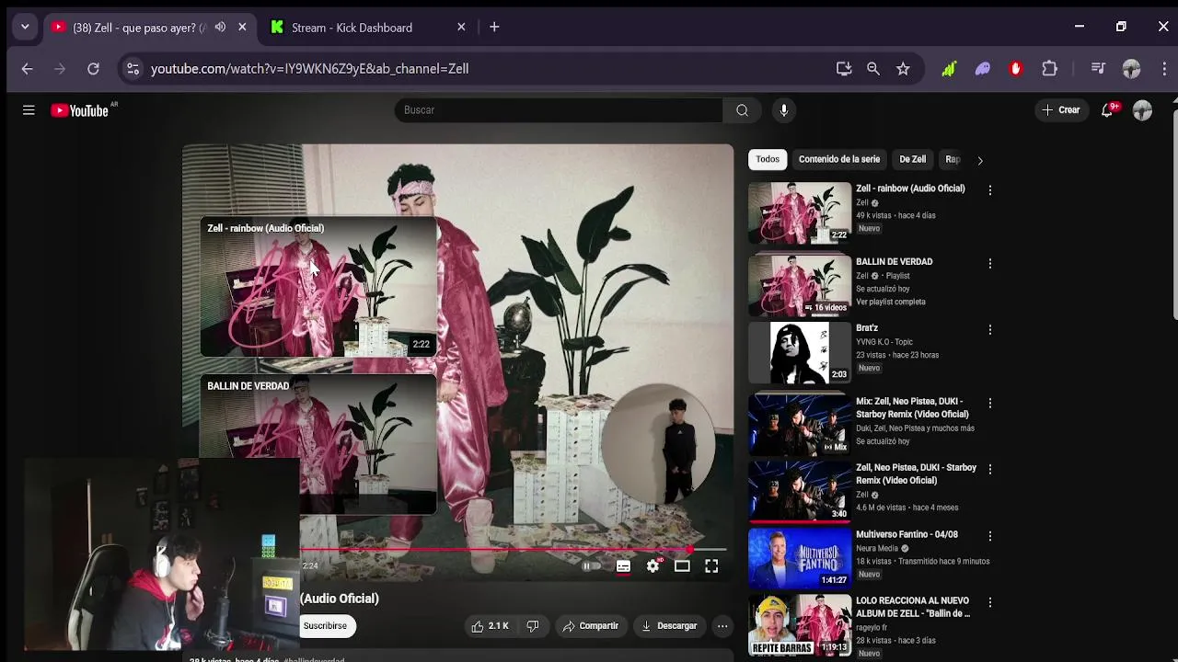Click the Buscar search field
This screenshot has width=1178, height=662.
coord(559,110)
